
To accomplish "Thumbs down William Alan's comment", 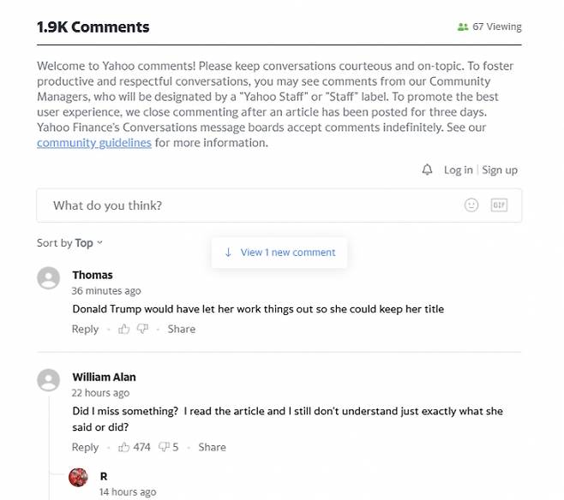I will point(165,447).
